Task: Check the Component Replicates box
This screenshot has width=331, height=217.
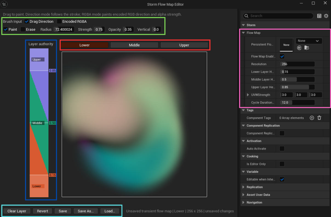Action: click(x=282, y=133)
